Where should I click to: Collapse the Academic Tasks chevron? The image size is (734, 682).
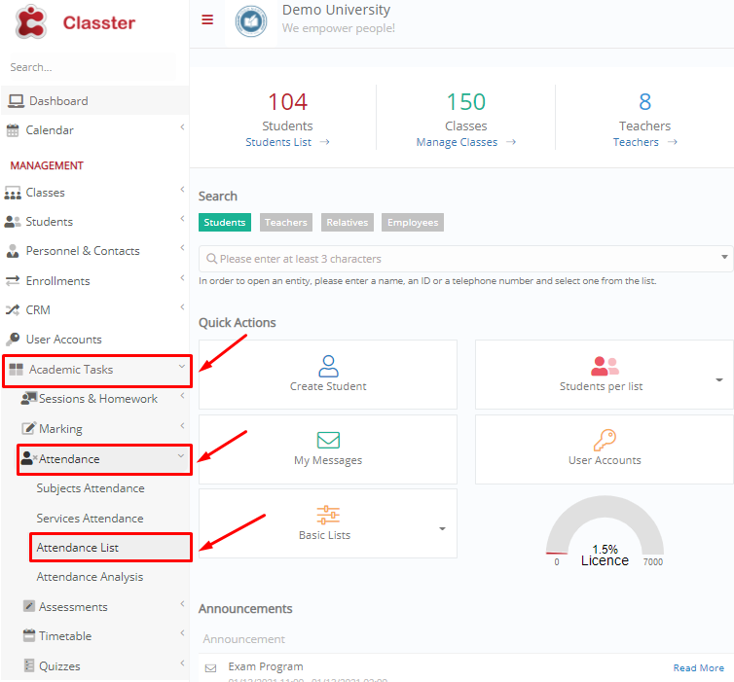pos(182,367)
